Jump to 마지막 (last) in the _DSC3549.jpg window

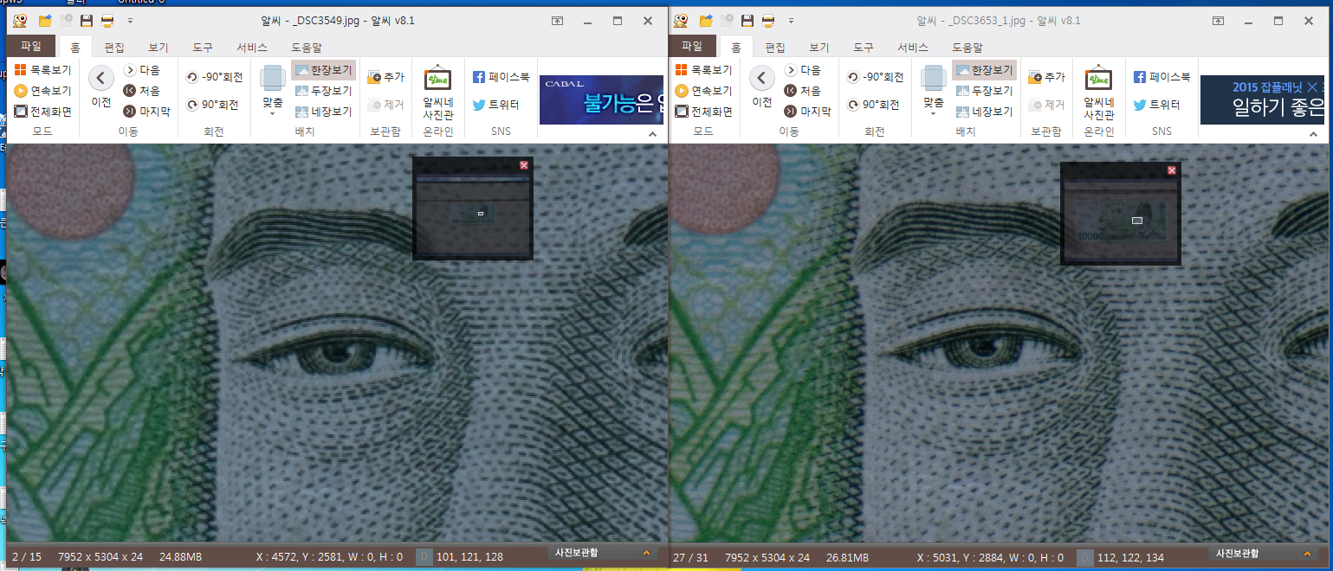click(x=146, y=111)
